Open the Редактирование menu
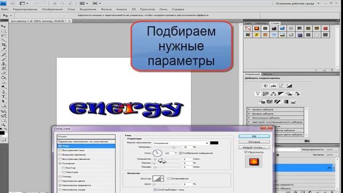Screen dimensions: 343x193 (25, 10)
